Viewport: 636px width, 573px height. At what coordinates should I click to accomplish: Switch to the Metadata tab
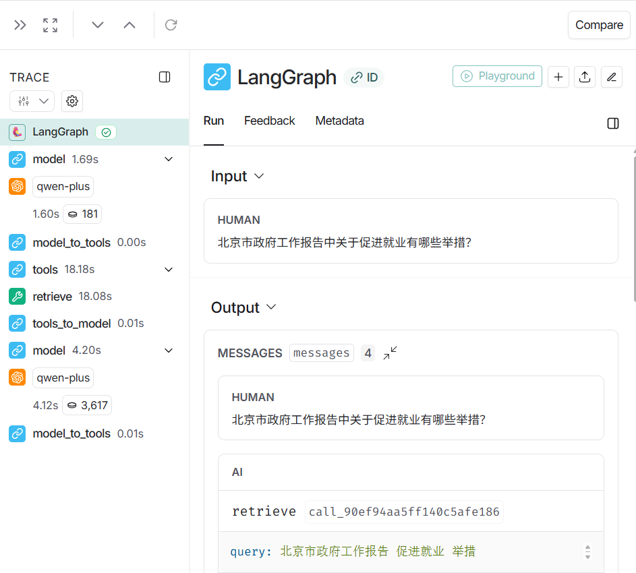point(340,121)
